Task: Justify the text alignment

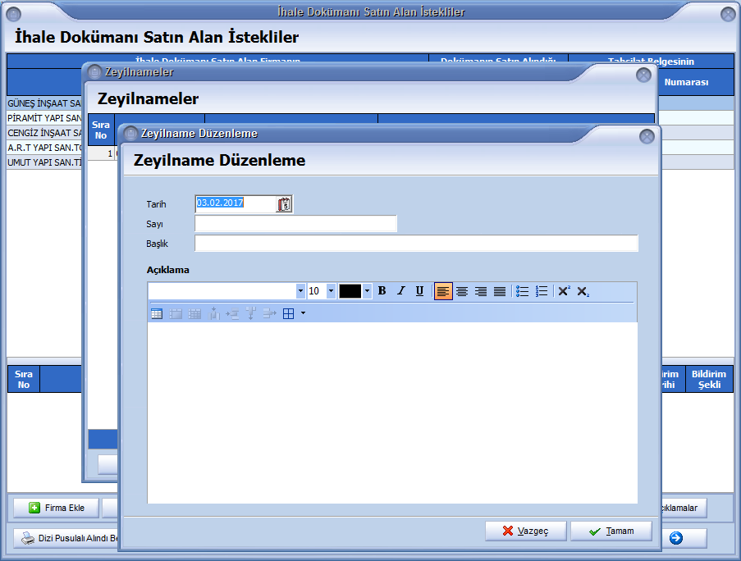Action: click(500, 291)
